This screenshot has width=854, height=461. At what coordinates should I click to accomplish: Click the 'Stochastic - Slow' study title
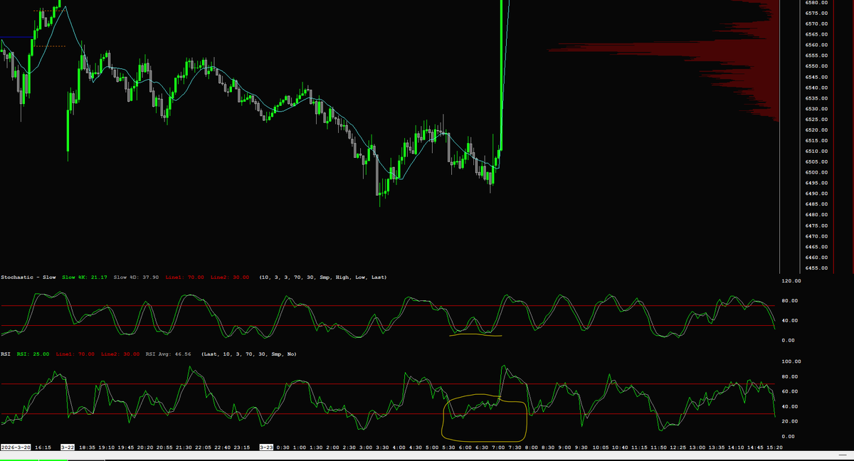click(29, 277)
